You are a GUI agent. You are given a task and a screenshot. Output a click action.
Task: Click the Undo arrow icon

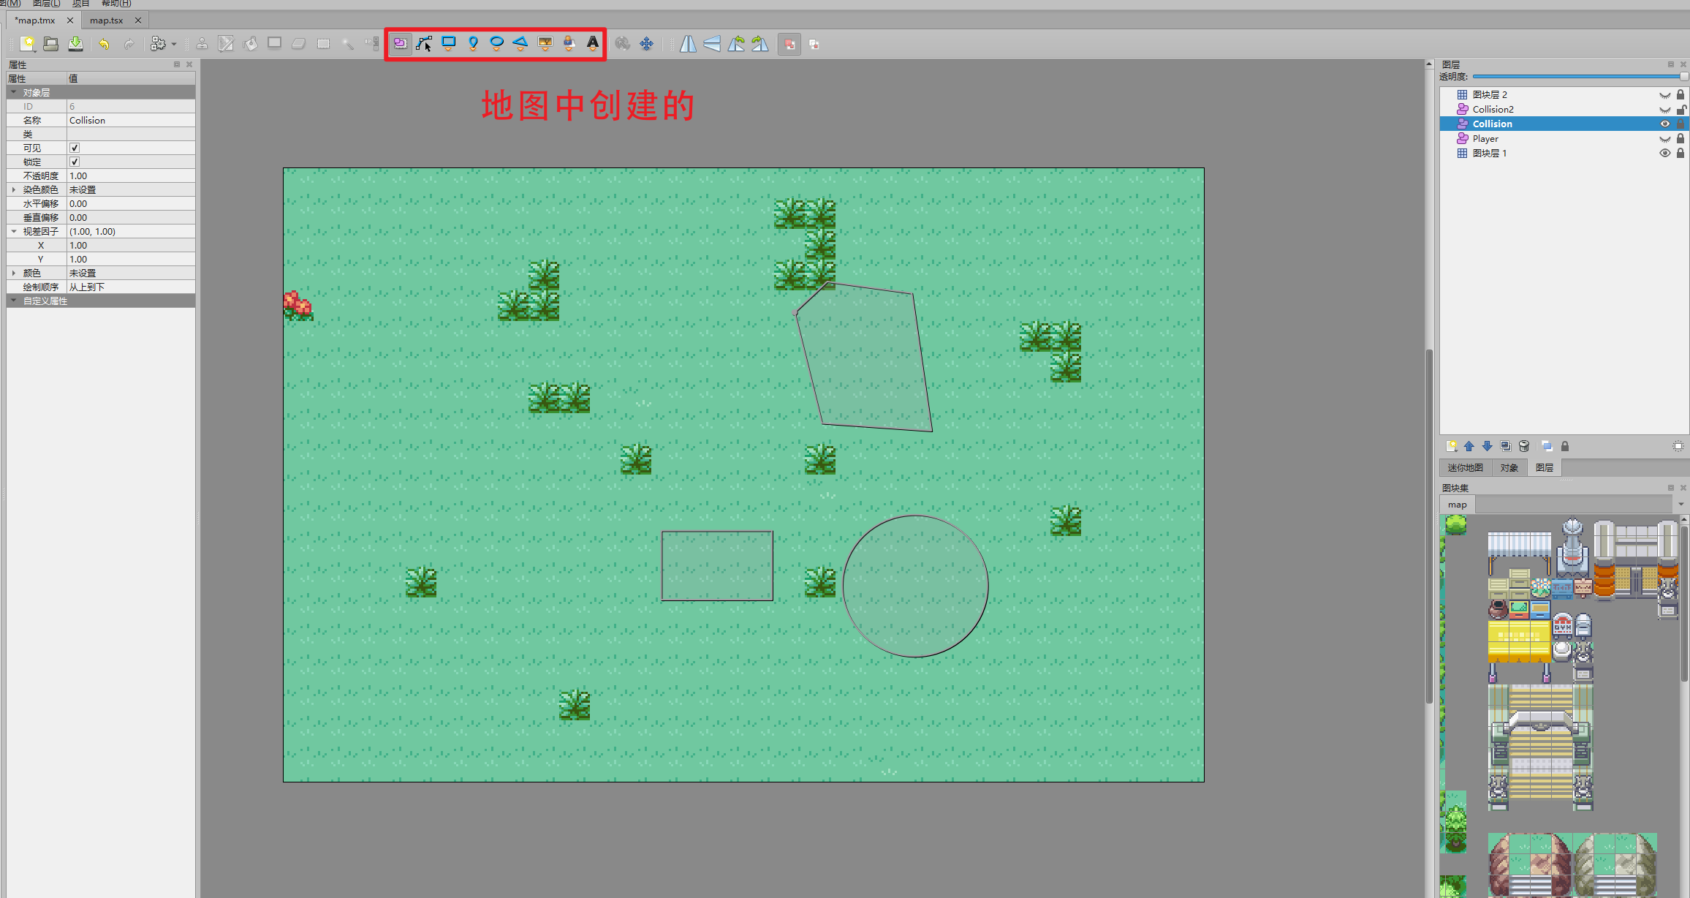click(x=105, y=45)
